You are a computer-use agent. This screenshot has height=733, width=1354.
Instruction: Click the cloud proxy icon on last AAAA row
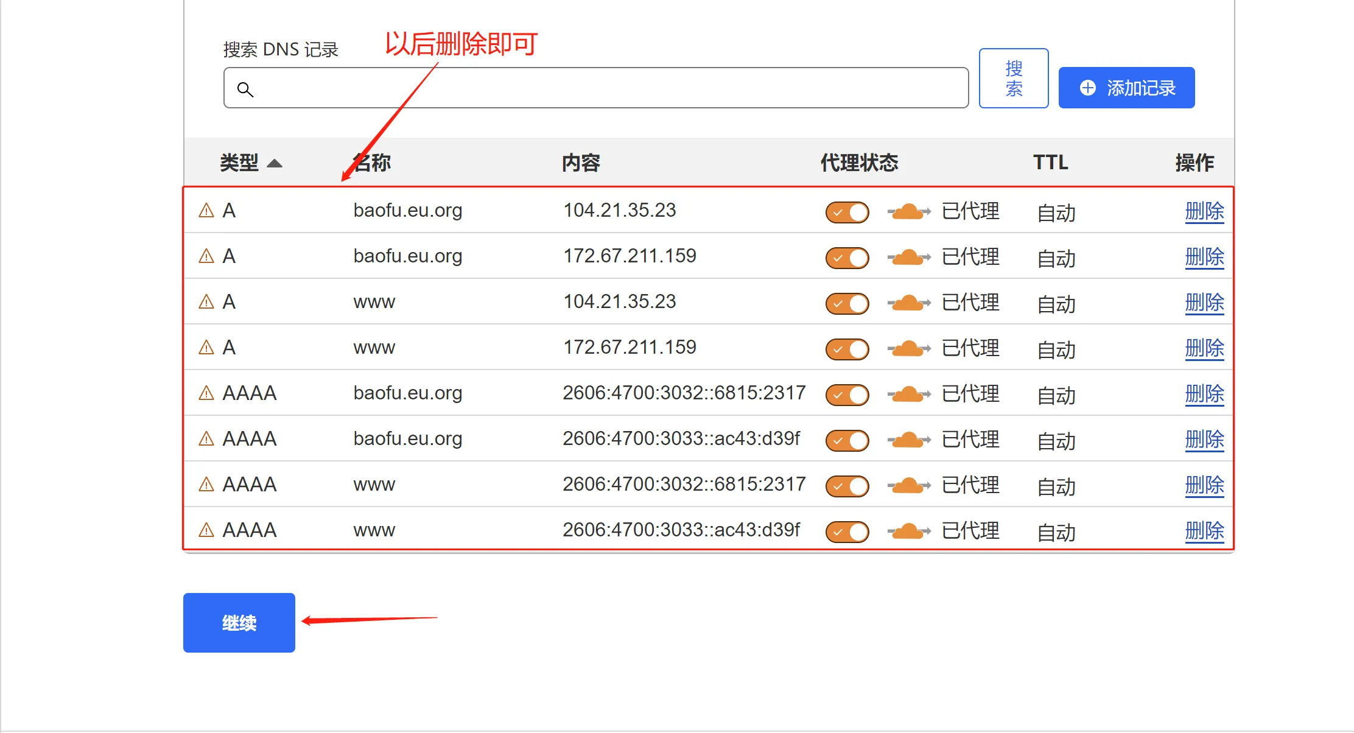tap(907, 531)
